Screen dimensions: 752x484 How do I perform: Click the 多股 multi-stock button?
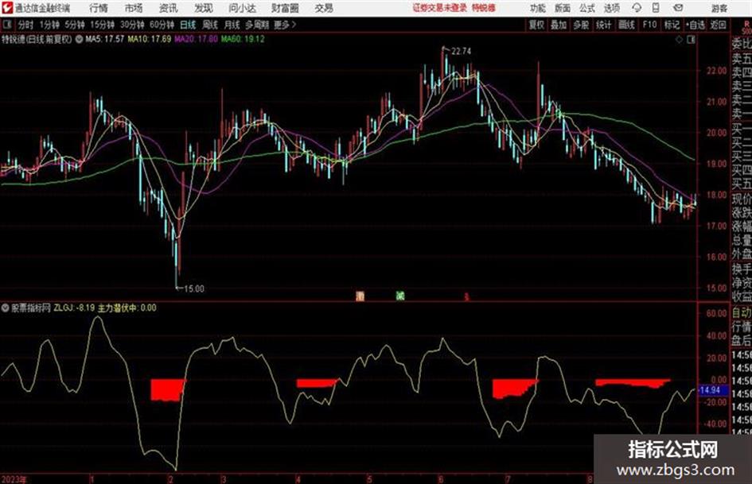point(581,25)
